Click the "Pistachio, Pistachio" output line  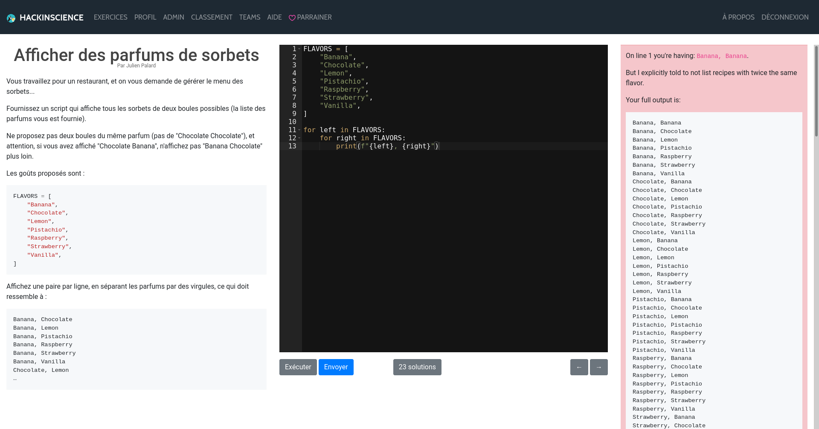click(667, 325)
